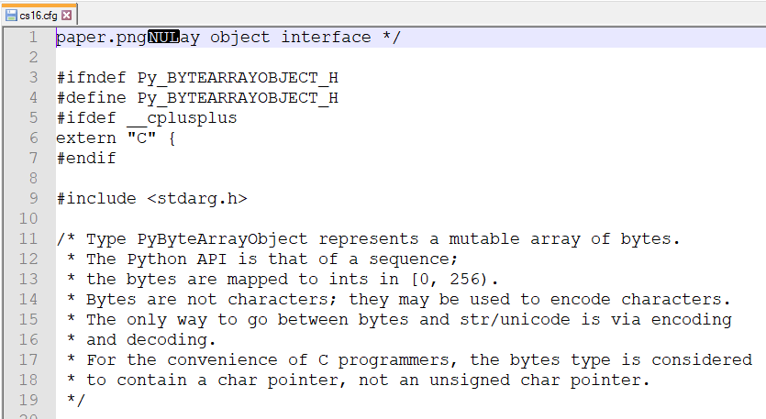Click the closing '*/' on line 19
Screen dimensions: 766x419
76,400
